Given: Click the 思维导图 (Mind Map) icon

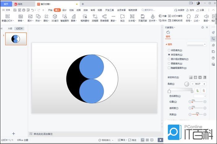Looking at the screenshot, I should 104,16.
